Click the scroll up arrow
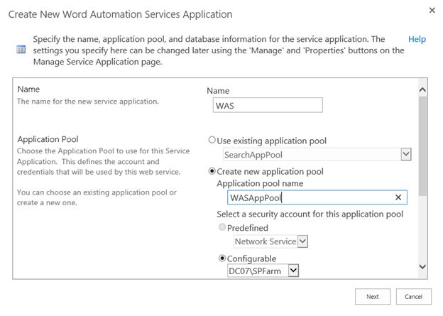Screen dimensions: 443x316 (422, 90)
